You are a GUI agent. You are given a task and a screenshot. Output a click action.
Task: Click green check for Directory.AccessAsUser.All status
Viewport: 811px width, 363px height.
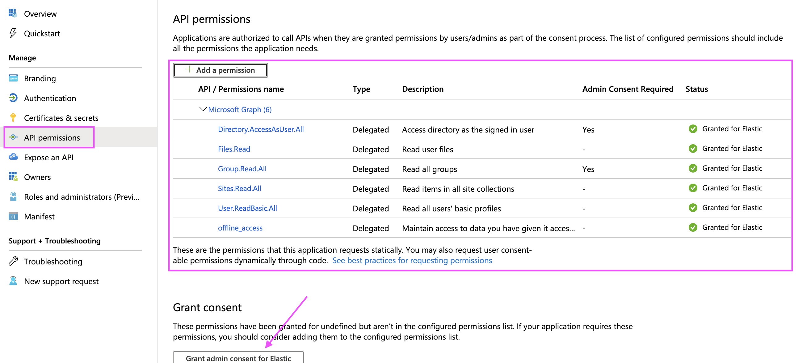[693, 129]
